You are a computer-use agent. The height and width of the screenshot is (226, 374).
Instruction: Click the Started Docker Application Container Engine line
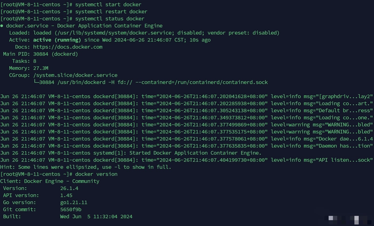[x=131, y=153]
